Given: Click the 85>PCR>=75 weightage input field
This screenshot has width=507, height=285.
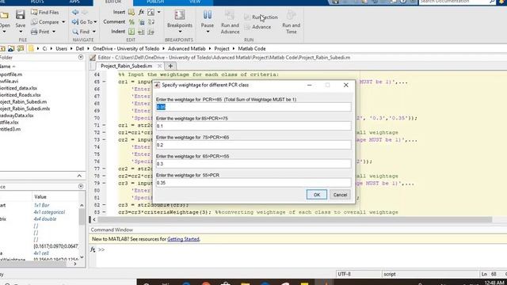Looking at the screenshot, I should pos(253,126).
